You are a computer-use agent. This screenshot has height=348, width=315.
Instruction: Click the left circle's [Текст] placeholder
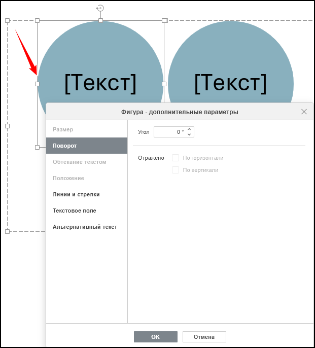pos(100,83)
